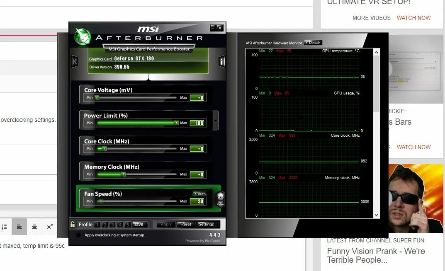Click the GPU temperature graph
Viewport: 445px width, 271px height.
click(309, 72)
